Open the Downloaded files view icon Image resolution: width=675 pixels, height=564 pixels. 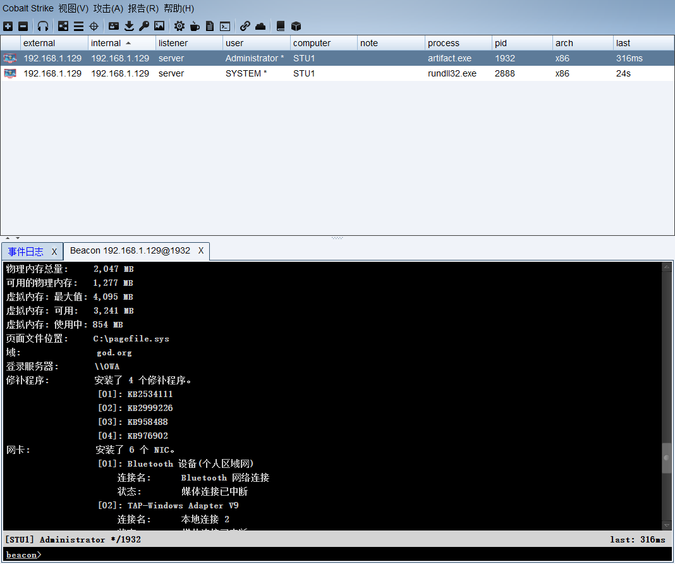tap(129, 27)
